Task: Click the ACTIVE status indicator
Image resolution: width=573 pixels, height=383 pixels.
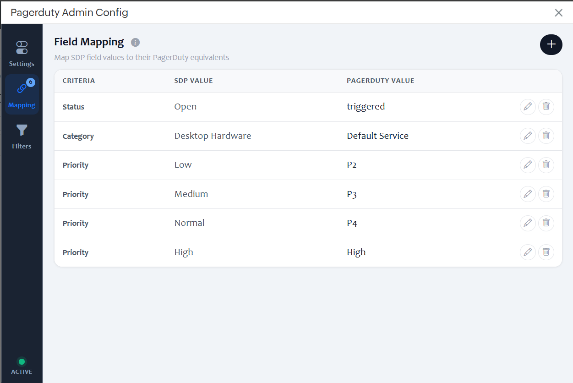Action: pos(22,367)
